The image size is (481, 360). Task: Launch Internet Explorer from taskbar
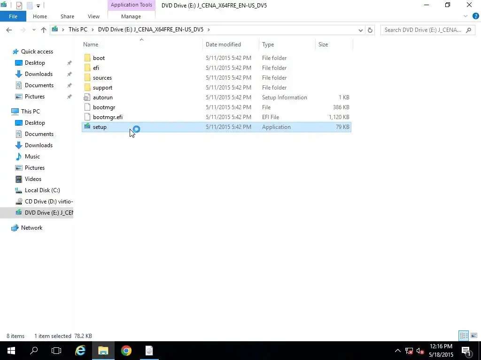point(80,351)
